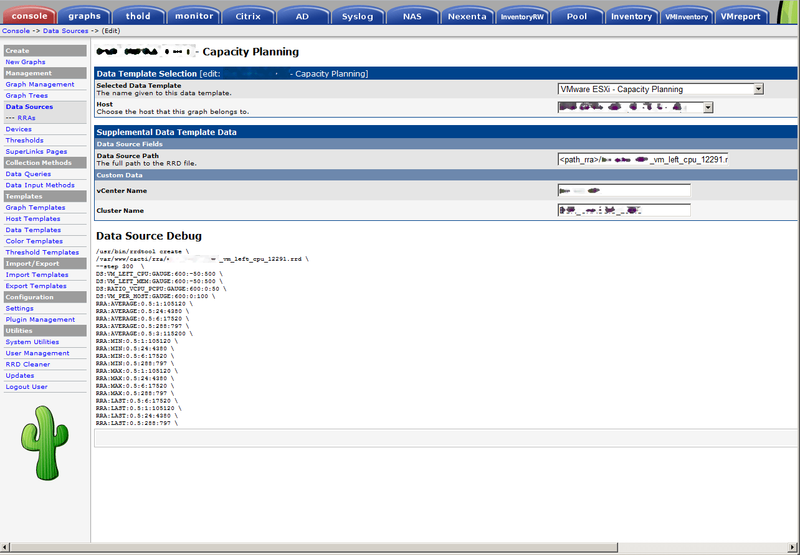Open Graph Trees in sidebar

[27, 95]
